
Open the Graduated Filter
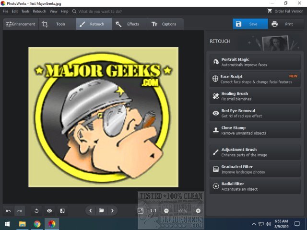255,169
